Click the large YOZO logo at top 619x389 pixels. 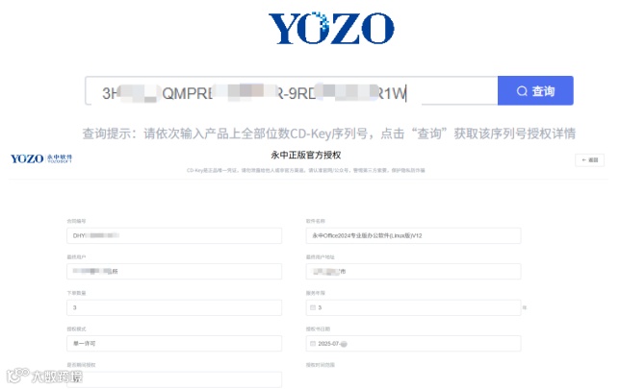pyautogui.click(x=331, y=28)
